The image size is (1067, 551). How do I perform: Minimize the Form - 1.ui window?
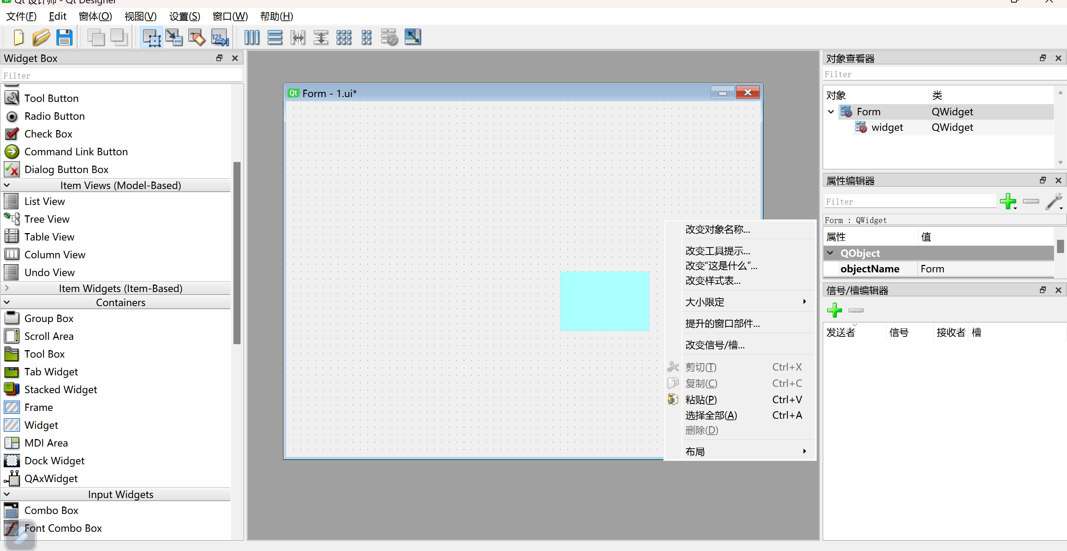[x=722, y=93]
